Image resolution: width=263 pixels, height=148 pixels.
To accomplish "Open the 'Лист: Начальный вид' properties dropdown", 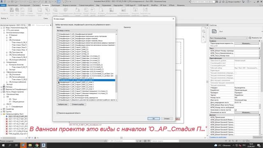I will pos(228,38).
